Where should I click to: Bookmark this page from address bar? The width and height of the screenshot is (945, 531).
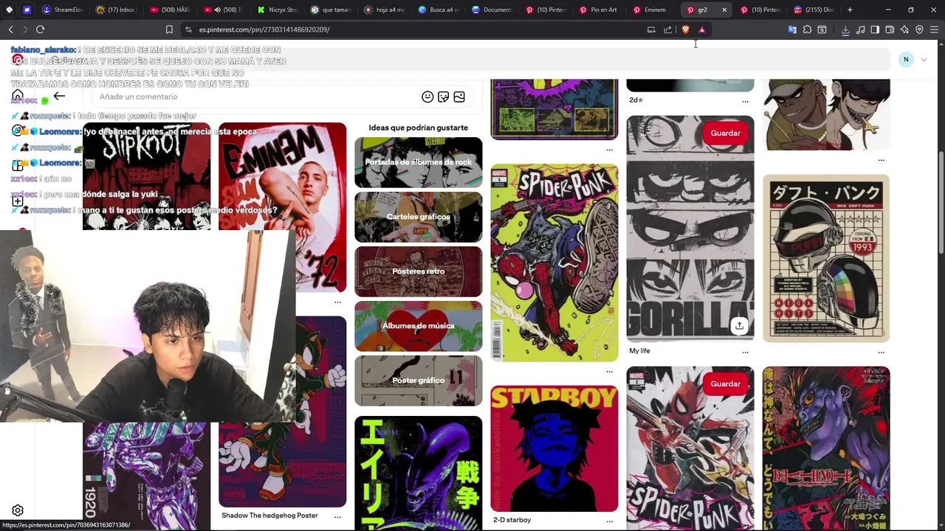click(x=169, y=29)
